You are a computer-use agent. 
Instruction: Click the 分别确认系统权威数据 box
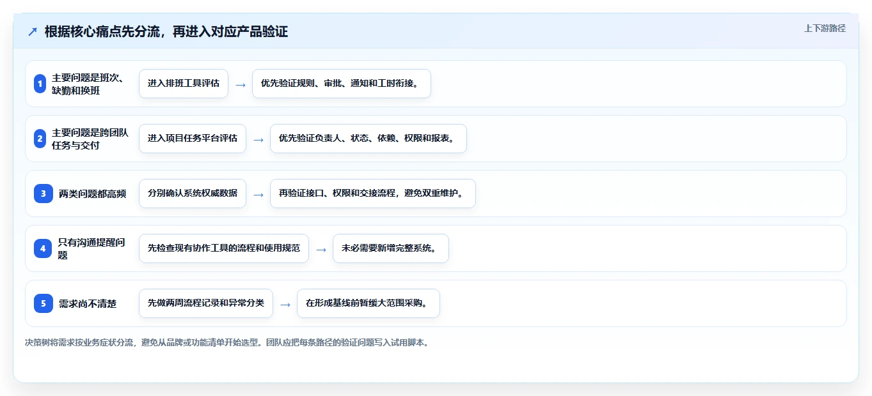click(x=193, y=194)
